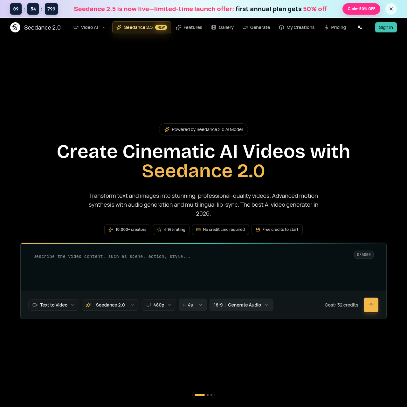Select the second carousel dot
Image resolution: width=407 pixels, height=407 pixels.
(x=208, y=395)
